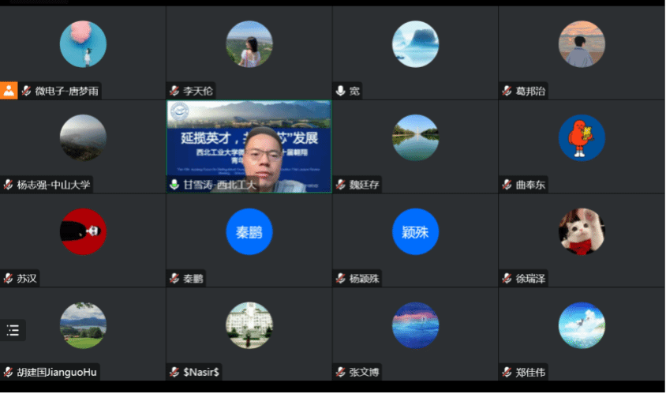Open the participant list panel icon

tap(13, 330)
